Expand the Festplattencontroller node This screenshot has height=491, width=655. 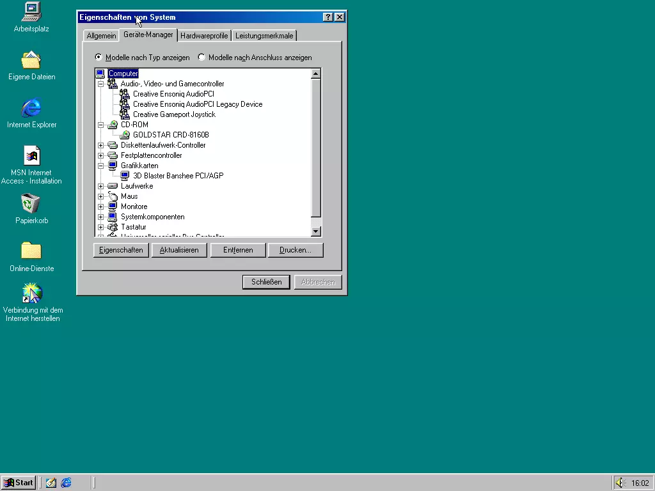click(x=100, y=156)
